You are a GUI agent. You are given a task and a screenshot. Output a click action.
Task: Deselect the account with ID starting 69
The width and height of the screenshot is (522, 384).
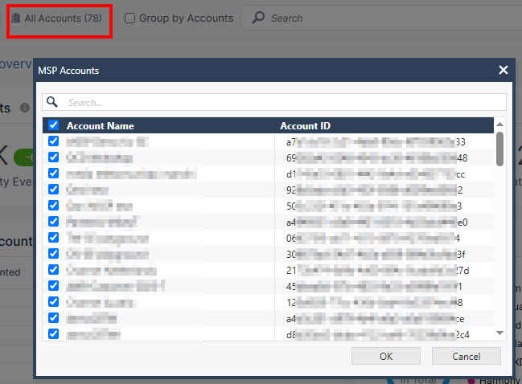tap(53, 157)
